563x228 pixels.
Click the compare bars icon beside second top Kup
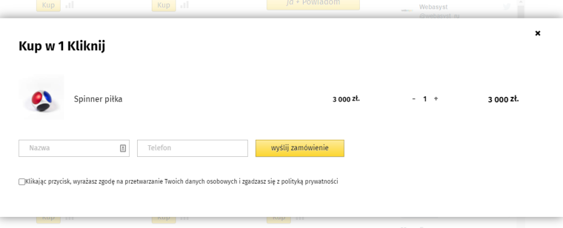pos(185,5)
